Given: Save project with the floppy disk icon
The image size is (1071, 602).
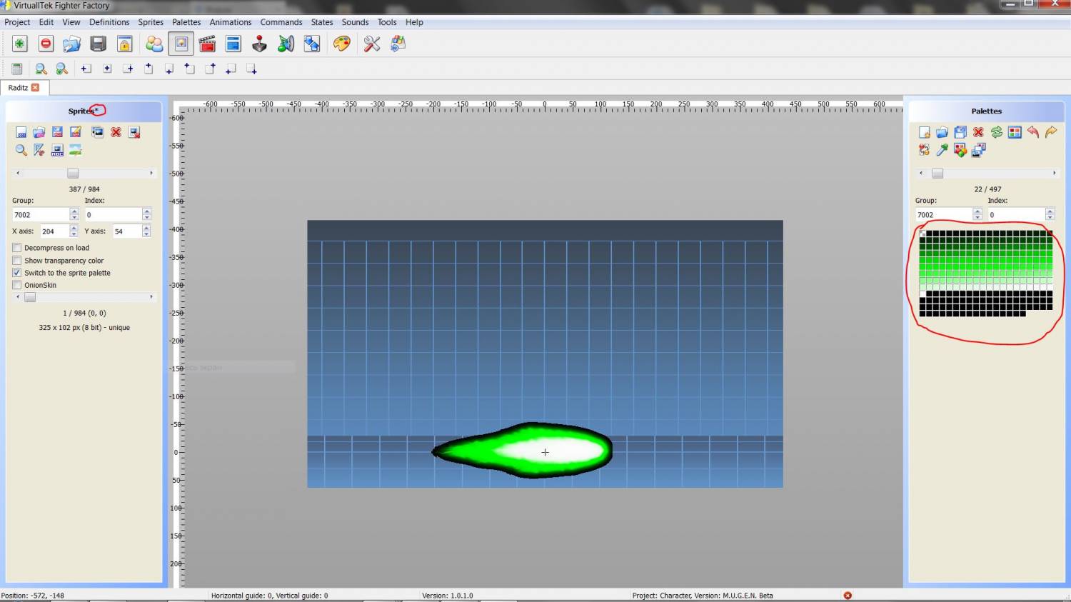Looking at the screenshot, I should pyautogui.click(x=98, y=44).
